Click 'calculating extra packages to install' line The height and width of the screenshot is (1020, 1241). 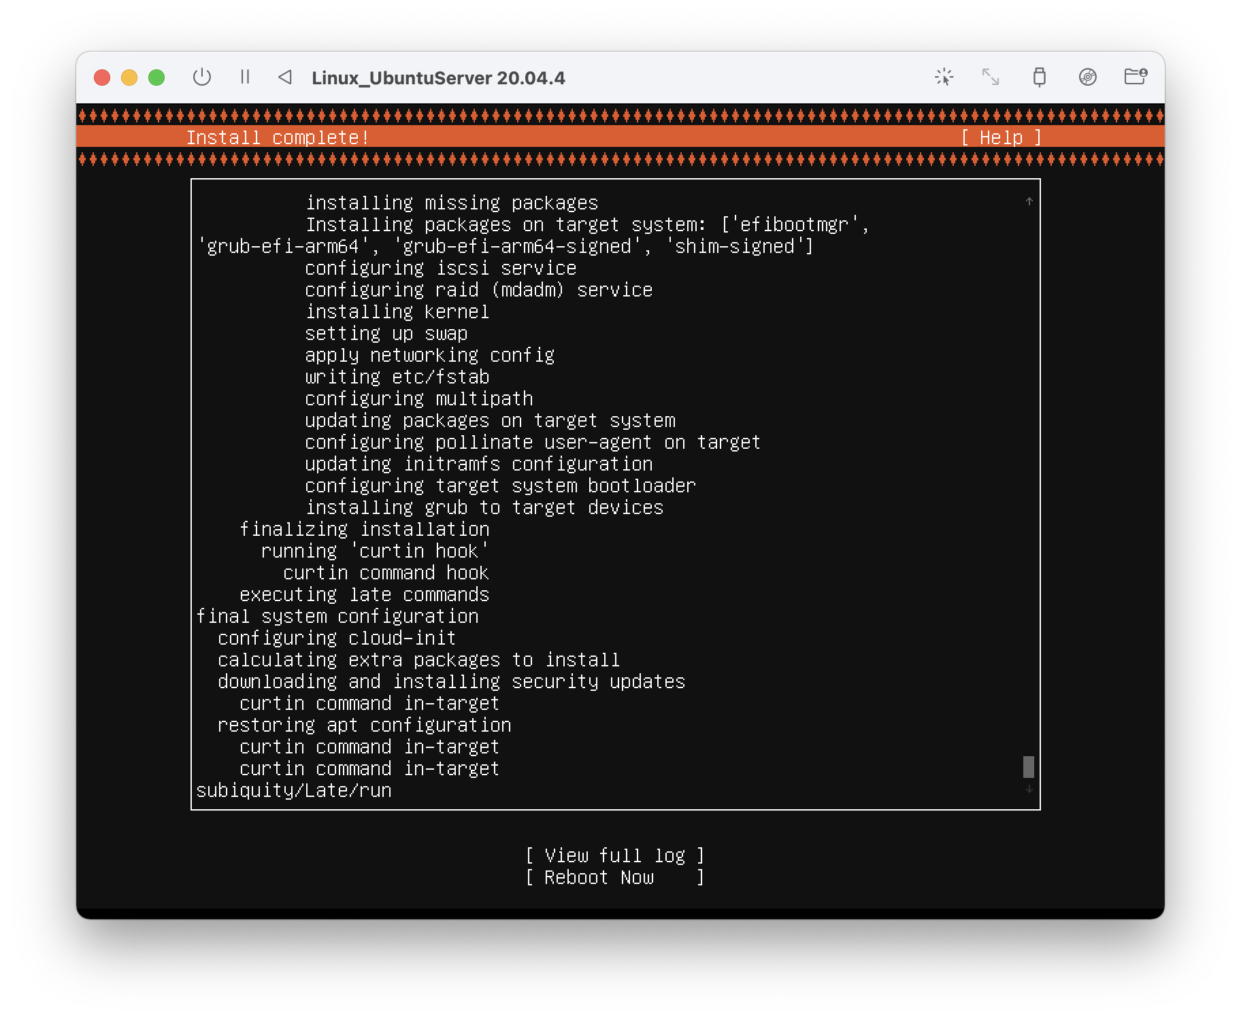[419, 660]
